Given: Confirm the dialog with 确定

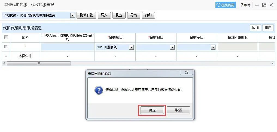Looking at the screenshot, I should 152,110.
